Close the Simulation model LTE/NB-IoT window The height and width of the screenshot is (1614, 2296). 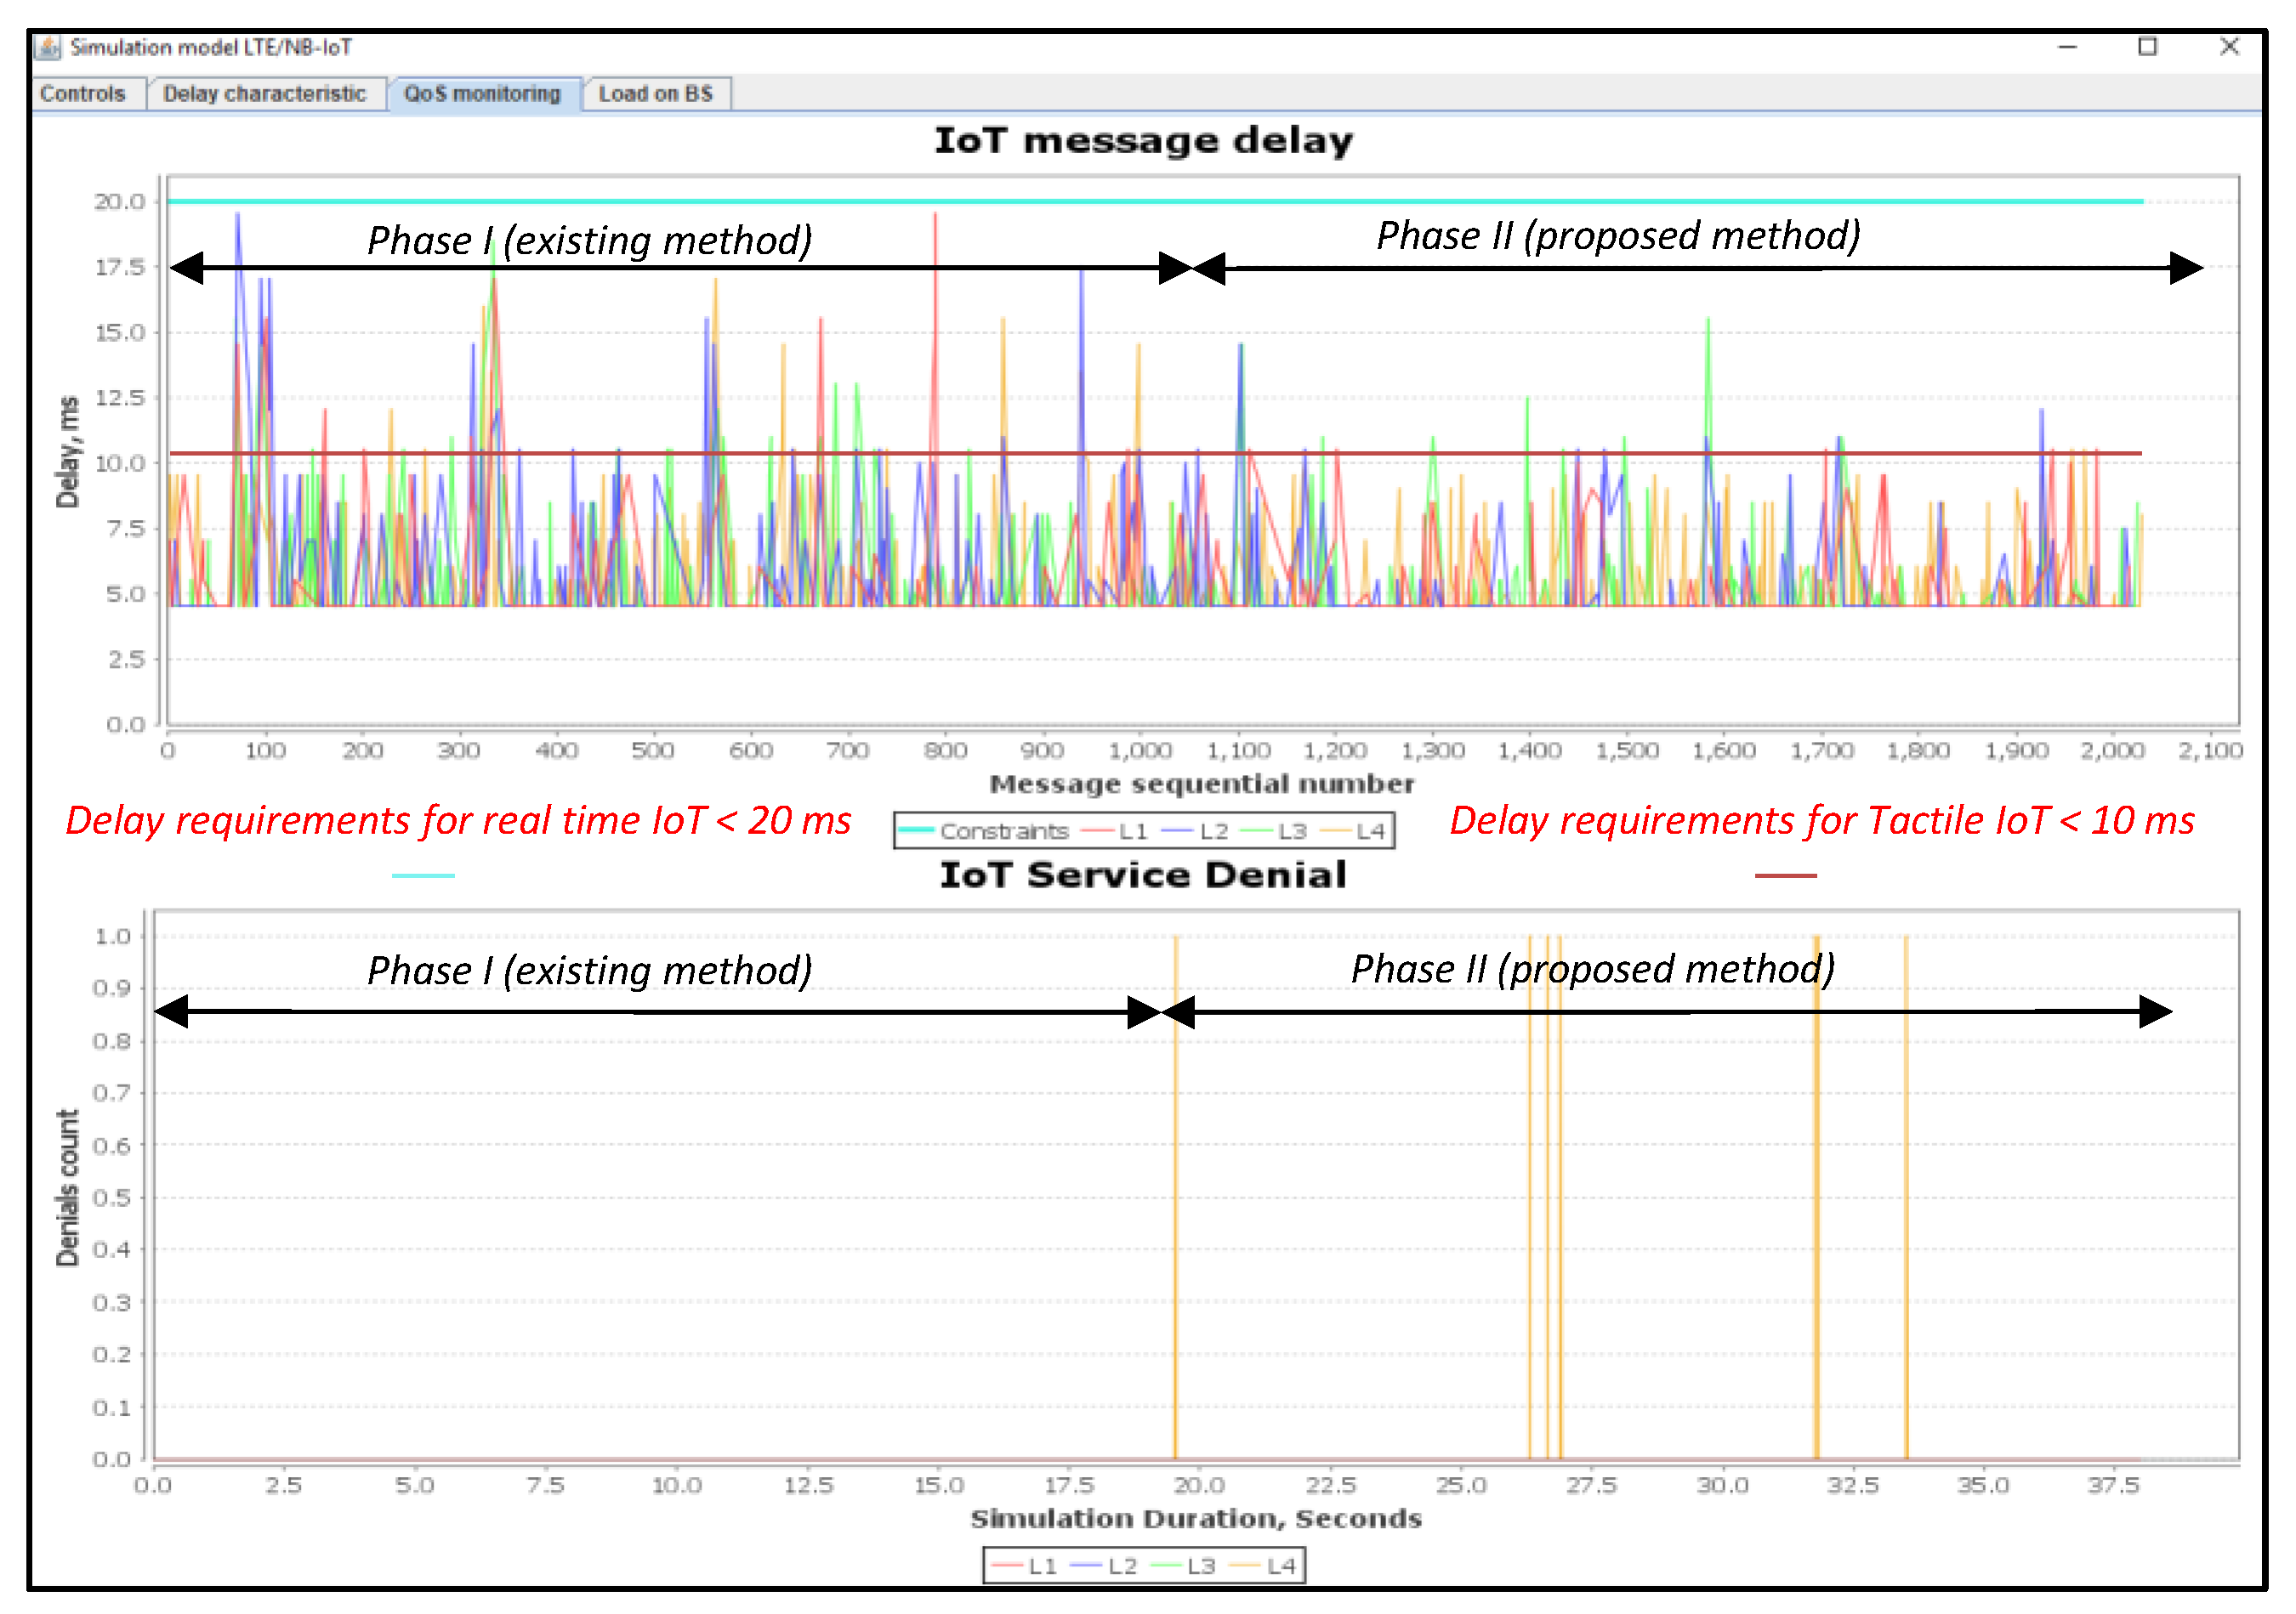[x=2231, y=47]
